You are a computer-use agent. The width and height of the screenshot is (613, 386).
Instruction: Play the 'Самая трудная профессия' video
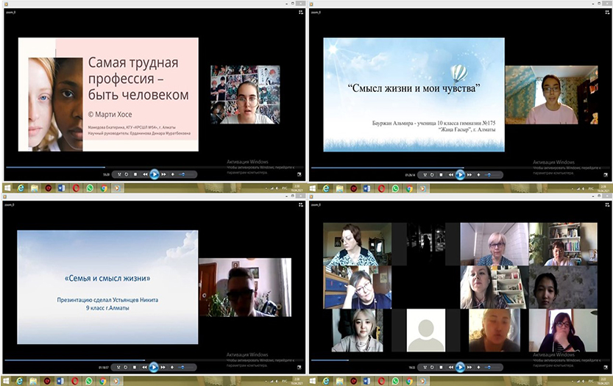click(155, 174)
